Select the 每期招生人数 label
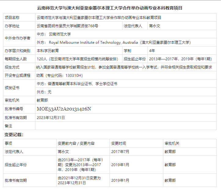Viewport: 221px width, 190px height. click(x=16, y=59)
